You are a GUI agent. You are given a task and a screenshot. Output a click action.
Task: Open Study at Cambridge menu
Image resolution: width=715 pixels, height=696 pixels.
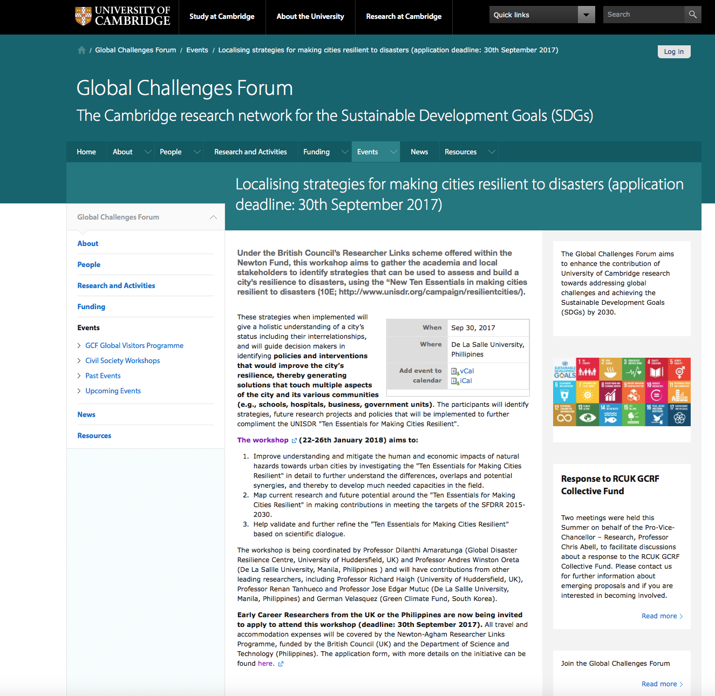[x=222, y=17]
